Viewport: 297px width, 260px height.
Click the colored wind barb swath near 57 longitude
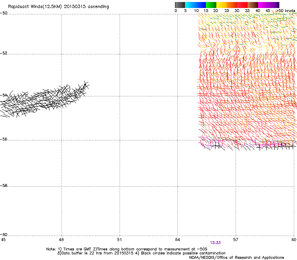point(247,81)
